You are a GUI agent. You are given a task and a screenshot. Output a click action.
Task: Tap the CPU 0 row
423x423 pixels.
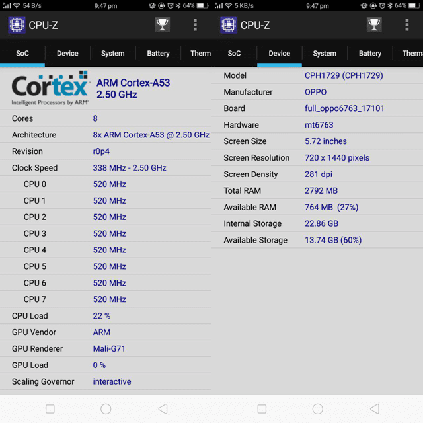pos(106,184)
